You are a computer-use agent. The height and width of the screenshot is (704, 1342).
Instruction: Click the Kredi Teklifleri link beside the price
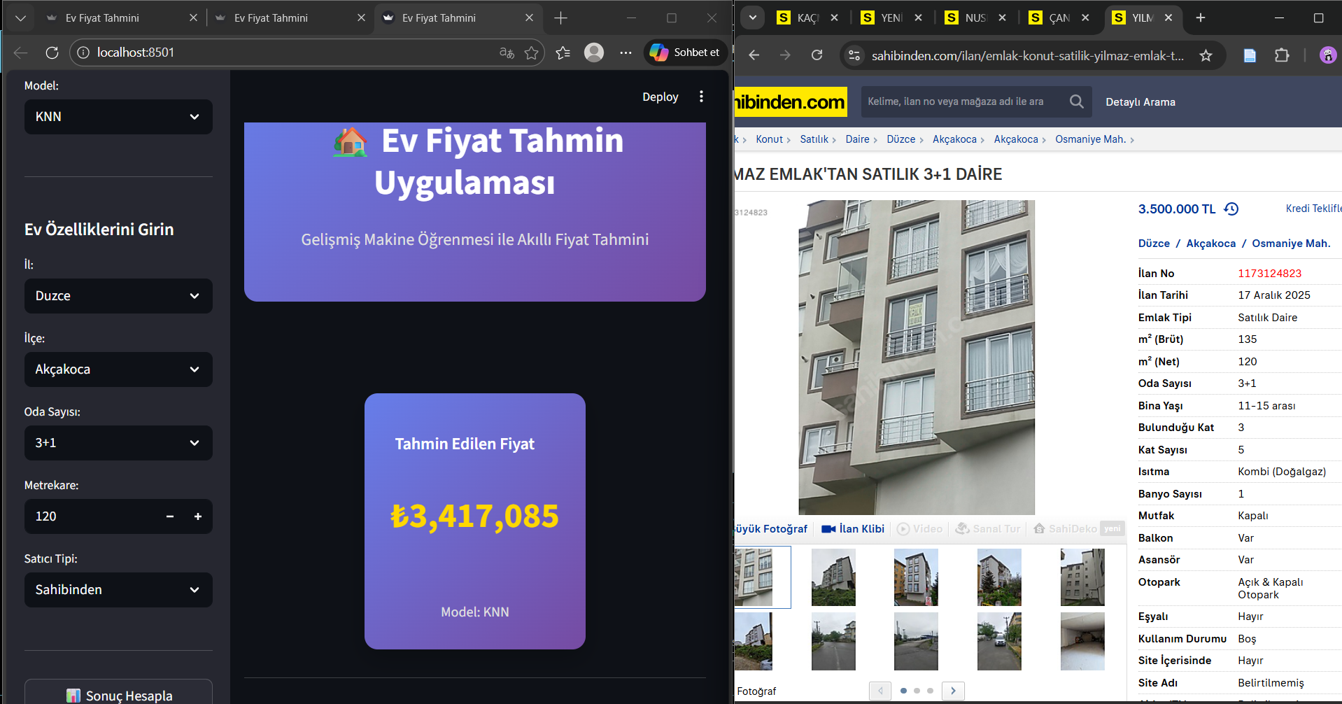coord(1314,209)
